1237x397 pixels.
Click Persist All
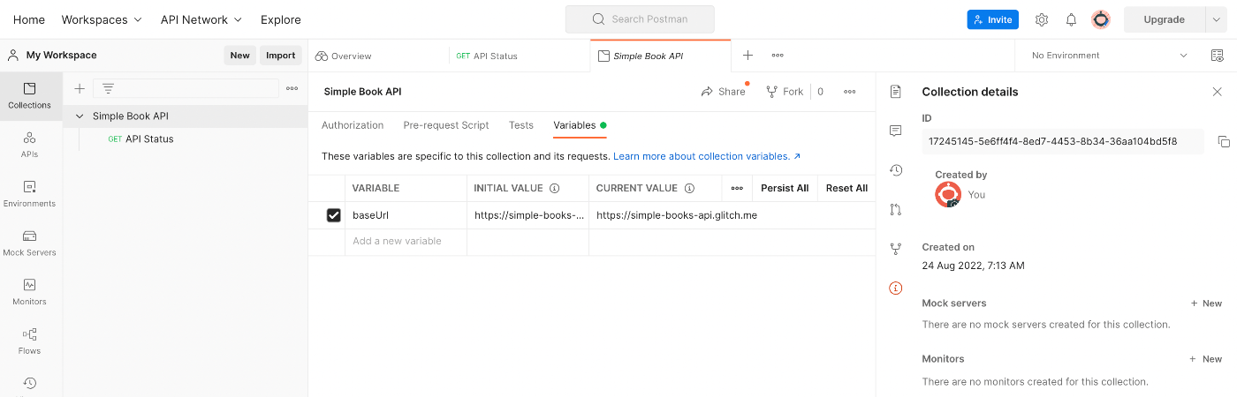[785, 188]
